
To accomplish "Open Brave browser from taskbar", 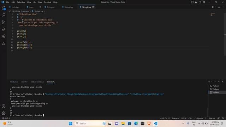I will tap(149, 123).
